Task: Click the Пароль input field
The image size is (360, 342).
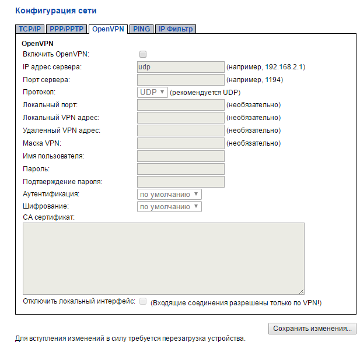Action: click(x=181, y=169)
